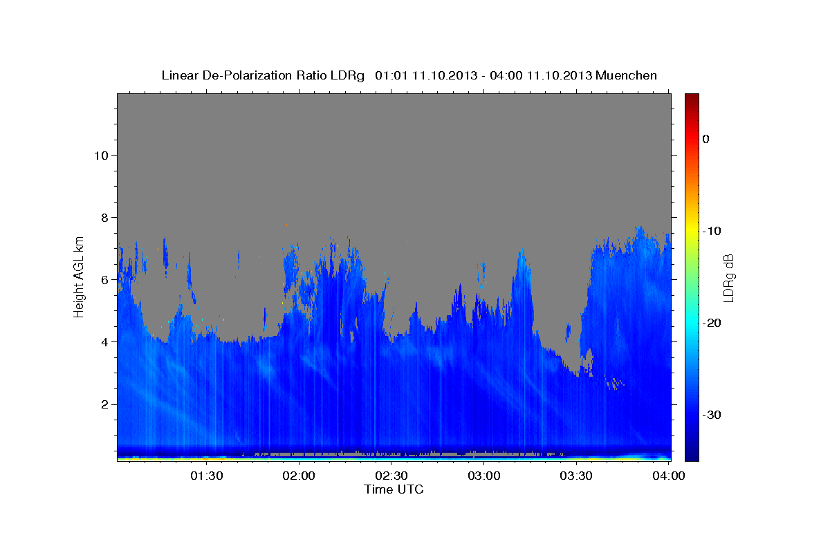Viewport: 830px width, 553px height.
Task: Click the 04:00 time tick label
Action: coord(669,476)
